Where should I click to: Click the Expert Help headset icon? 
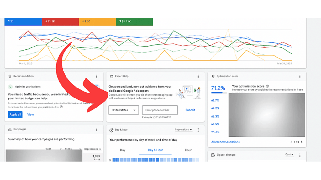(x=111, y=76)
